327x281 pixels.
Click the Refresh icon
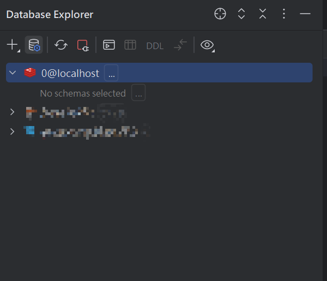(x=61, y=45)
